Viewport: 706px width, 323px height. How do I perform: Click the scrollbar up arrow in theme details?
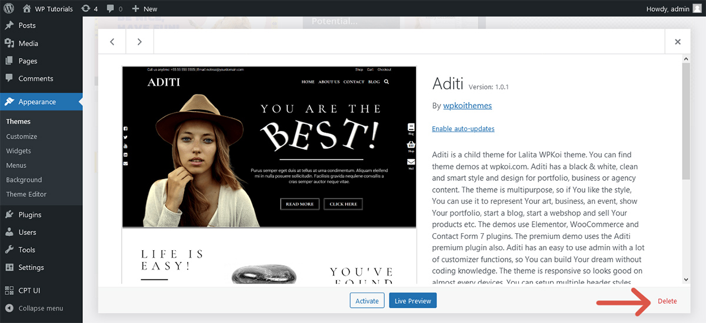[686, 59]
